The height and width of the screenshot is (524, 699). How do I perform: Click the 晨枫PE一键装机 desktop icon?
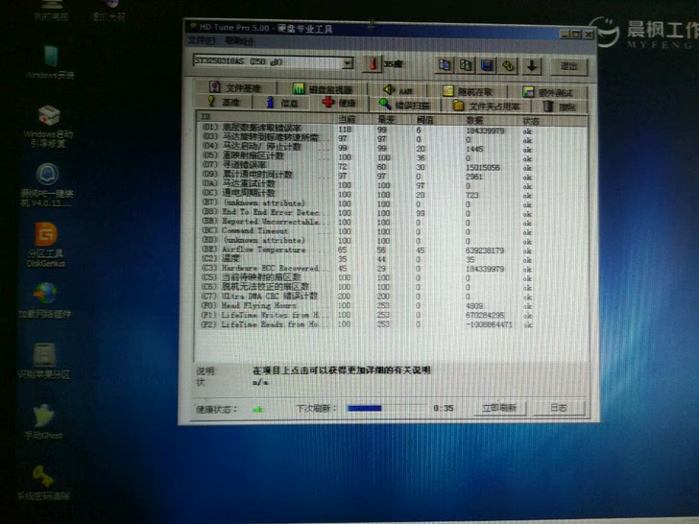click(x=46, y=184)
